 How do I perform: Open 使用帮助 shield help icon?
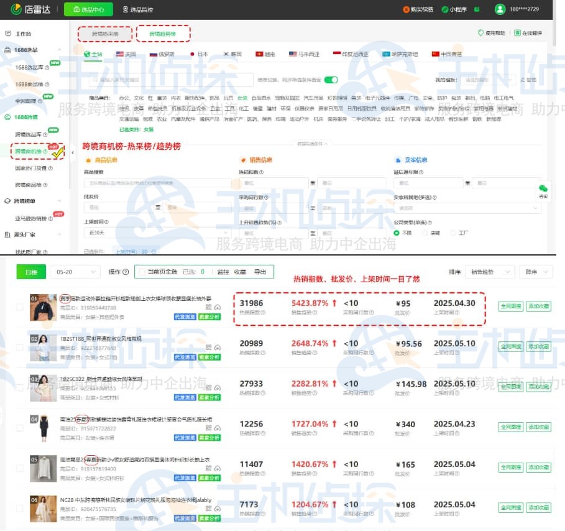(480, 33)
